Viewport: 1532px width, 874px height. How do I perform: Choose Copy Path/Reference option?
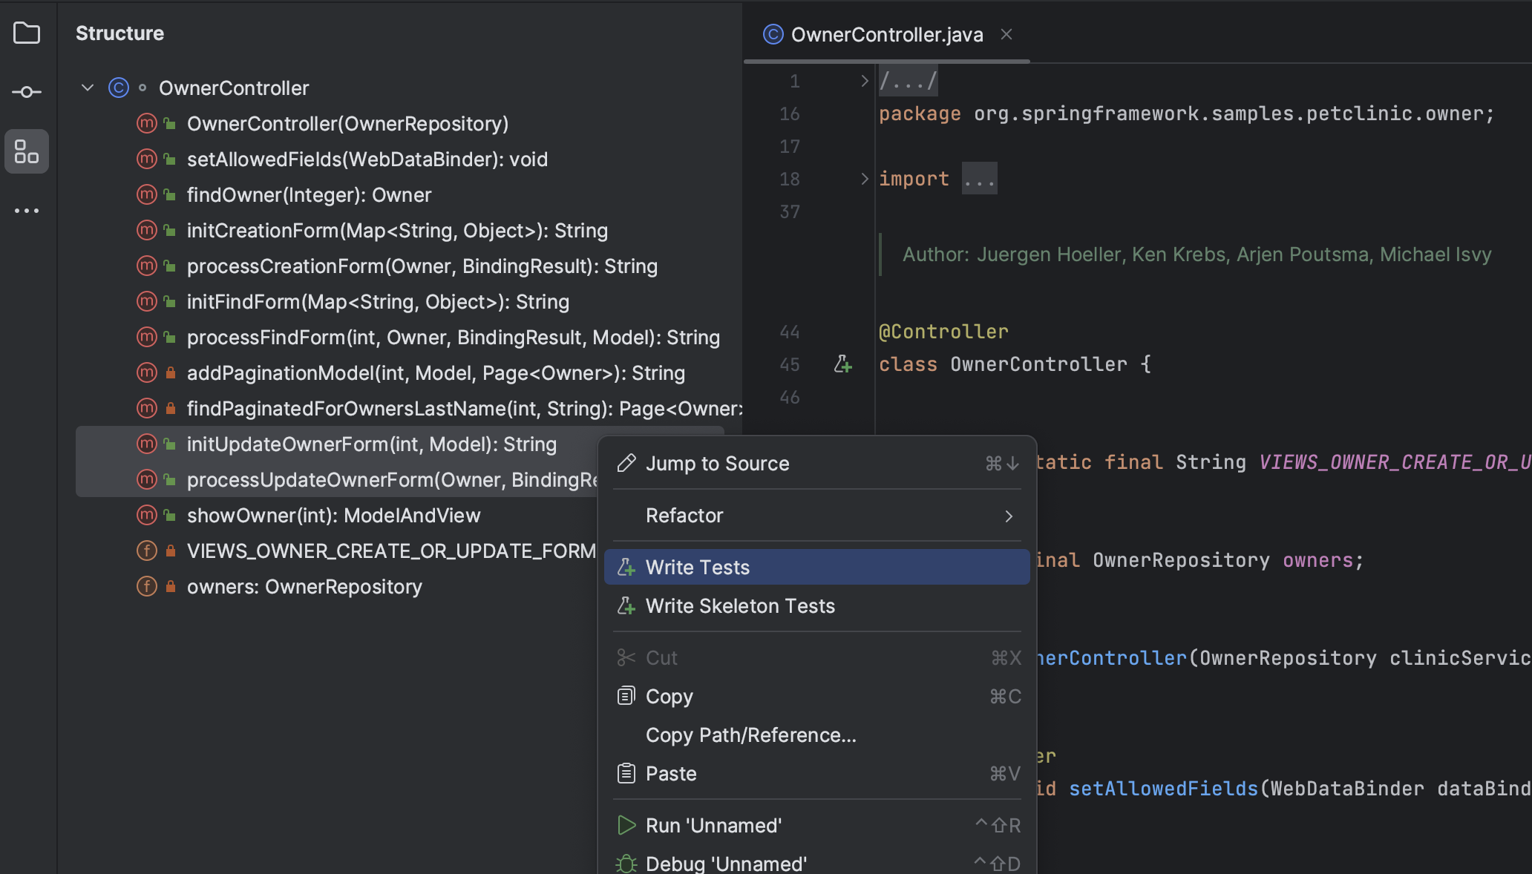point(750,735)
